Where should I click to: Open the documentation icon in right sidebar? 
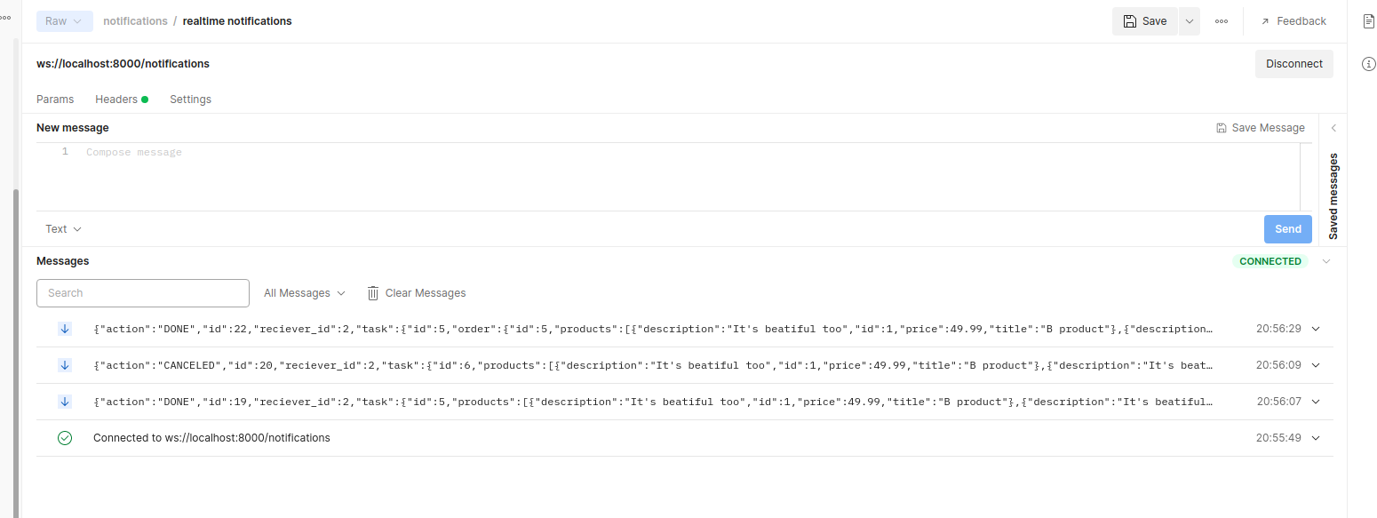[x=1369, y=20]
